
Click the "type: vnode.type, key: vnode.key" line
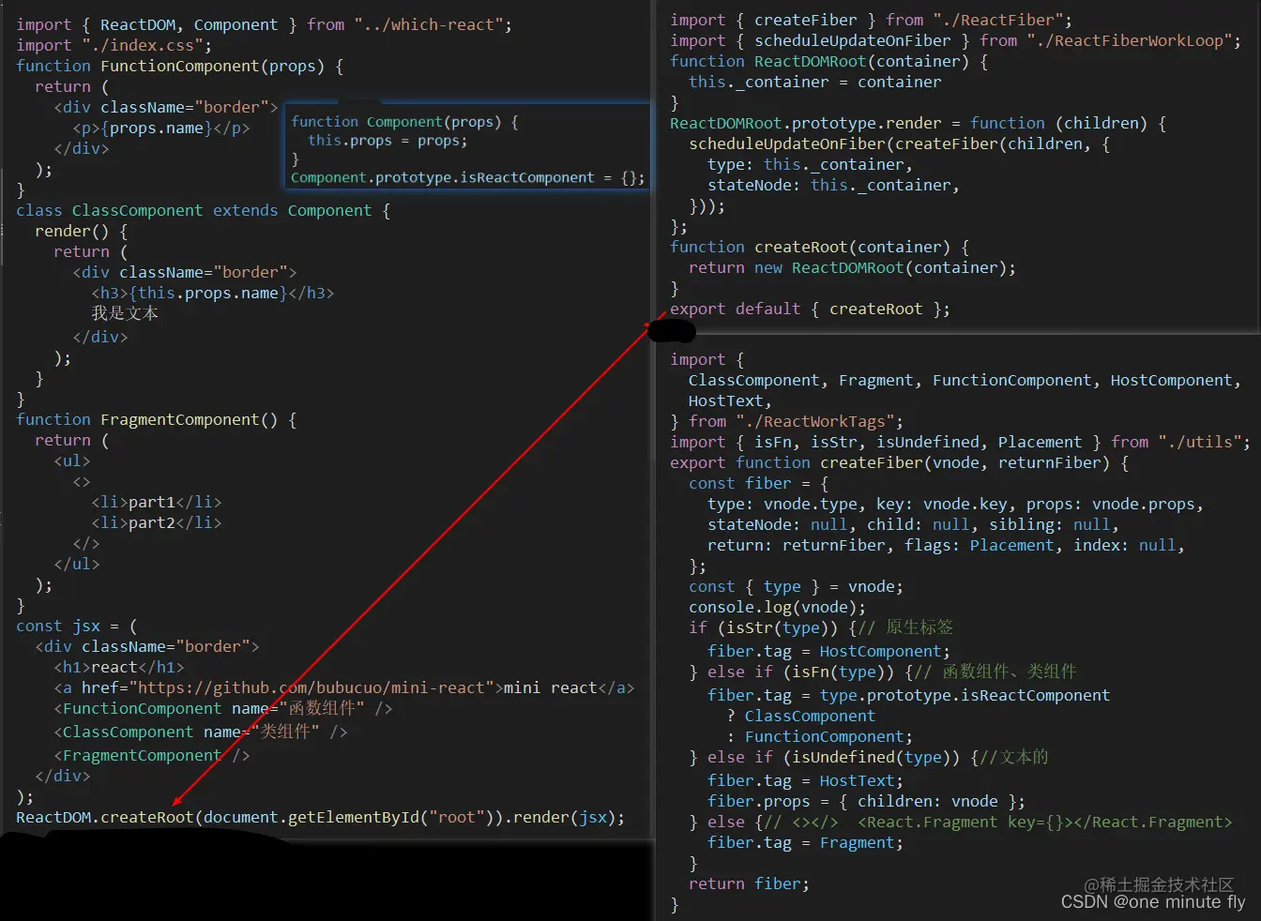(x=955, y=504)
